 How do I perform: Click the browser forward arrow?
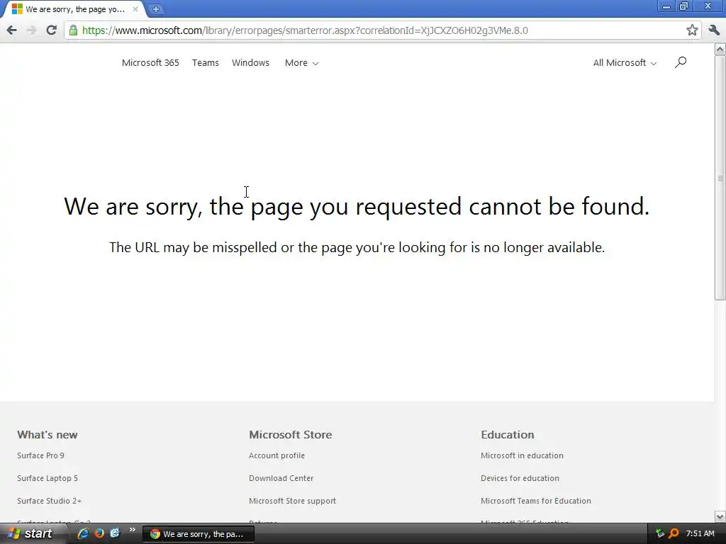pos(31,30)
